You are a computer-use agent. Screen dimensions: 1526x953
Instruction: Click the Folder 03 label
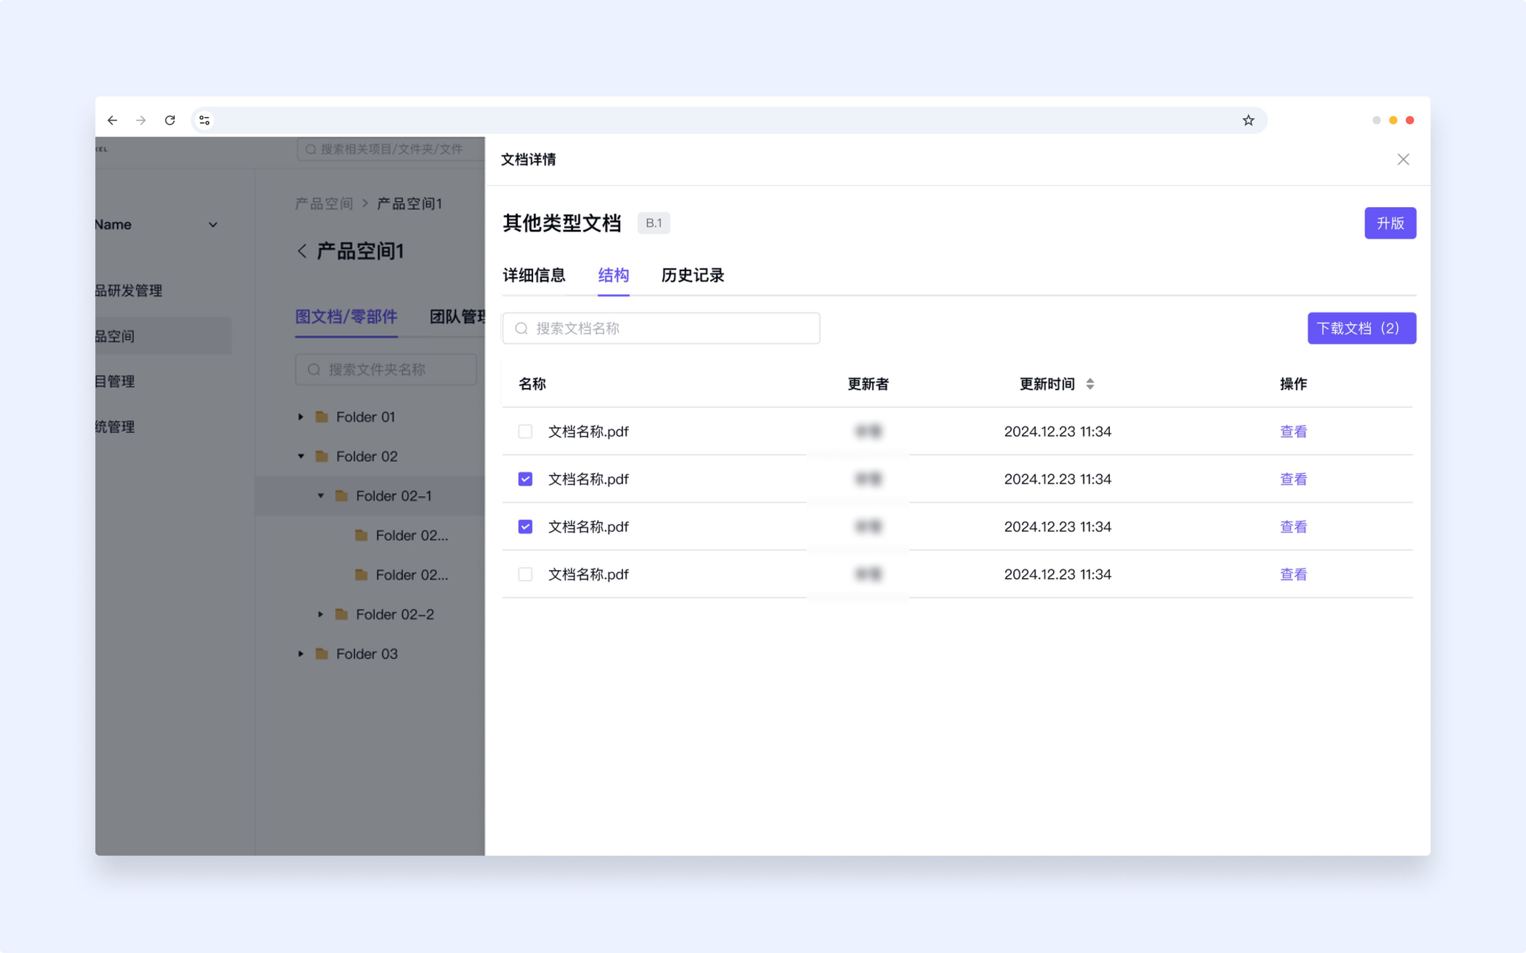[367, 654]
